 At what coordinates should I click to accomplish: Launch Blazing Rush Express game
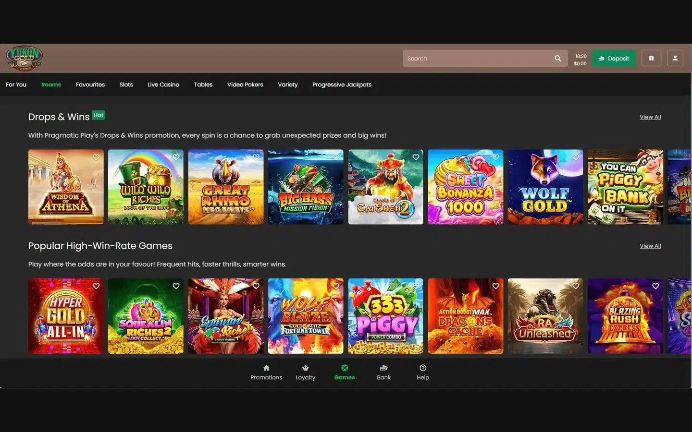click(x=625, y=316)
